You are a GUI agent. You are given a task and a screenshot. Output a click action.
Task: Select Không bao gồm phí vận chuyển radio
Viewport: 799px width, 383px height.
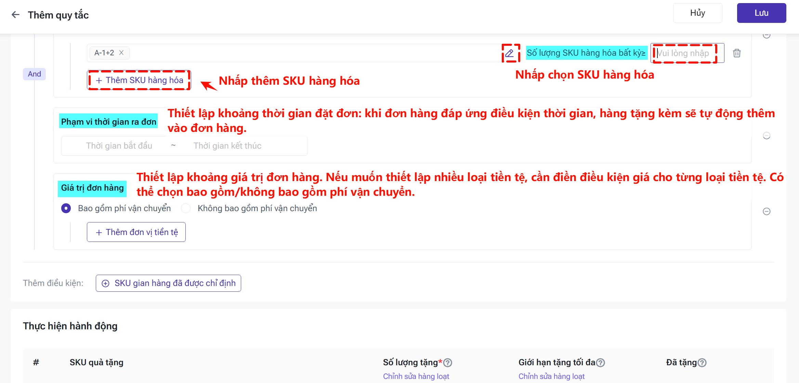coord(186,208)
